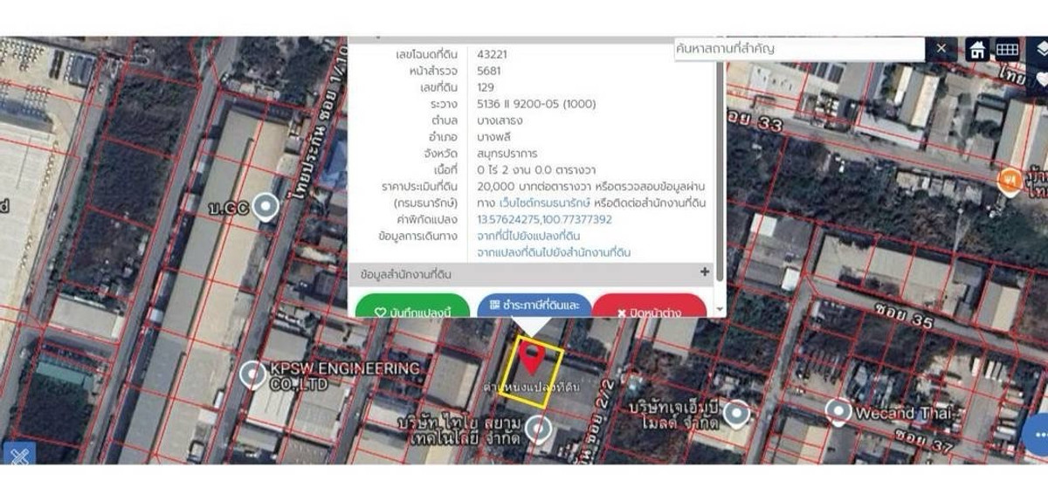Open the parcel coordinates link 13.57624275,100.77377392

coord(544,219)
